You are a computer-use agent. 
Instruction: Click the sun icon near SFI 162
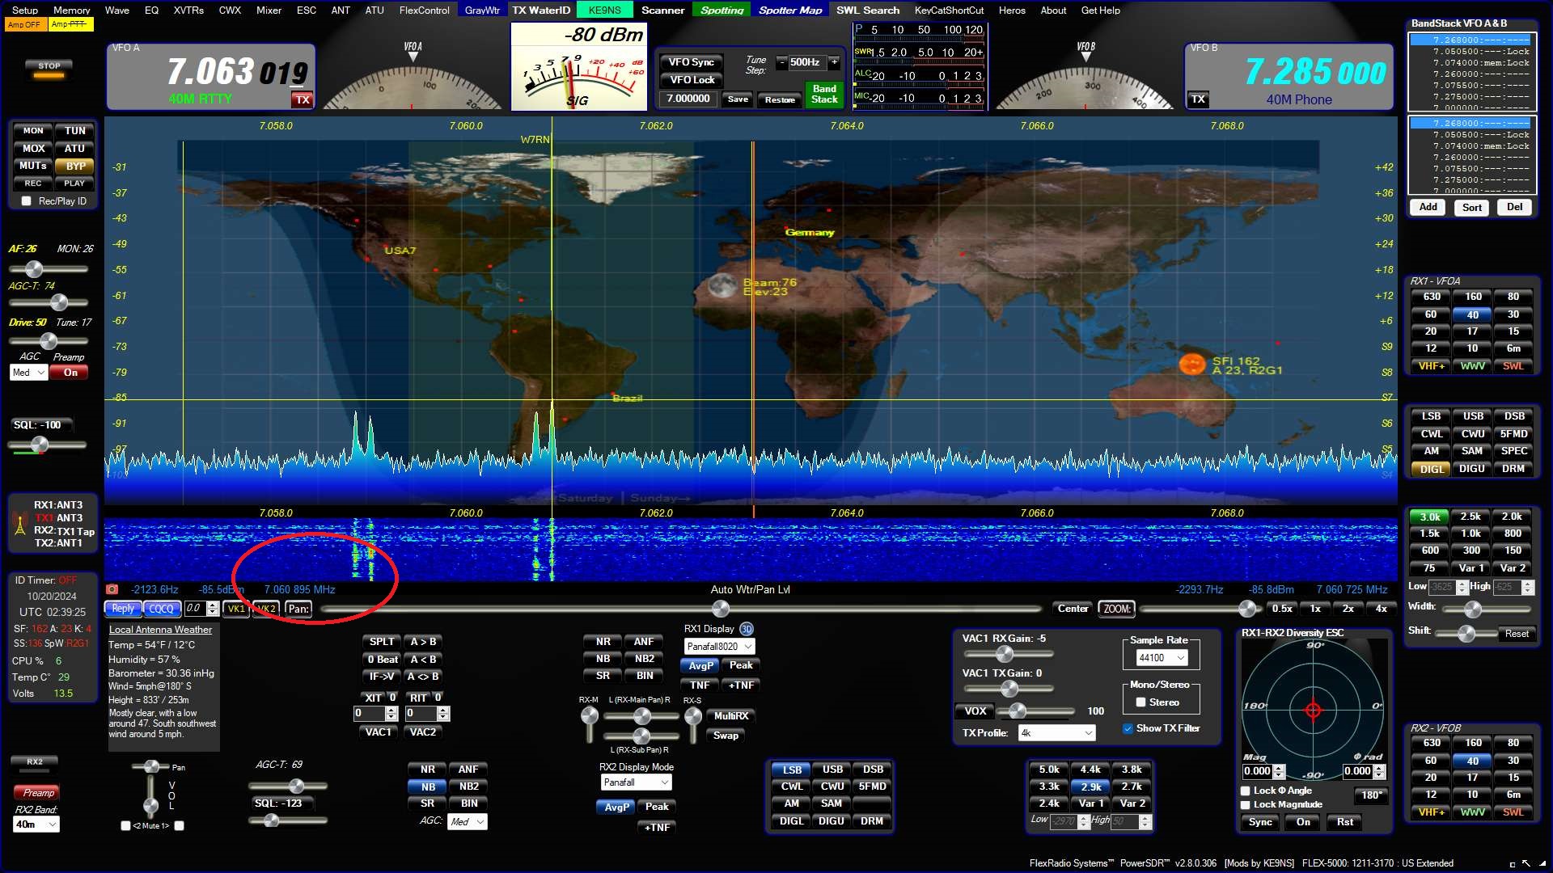[x=1191, y=364]
